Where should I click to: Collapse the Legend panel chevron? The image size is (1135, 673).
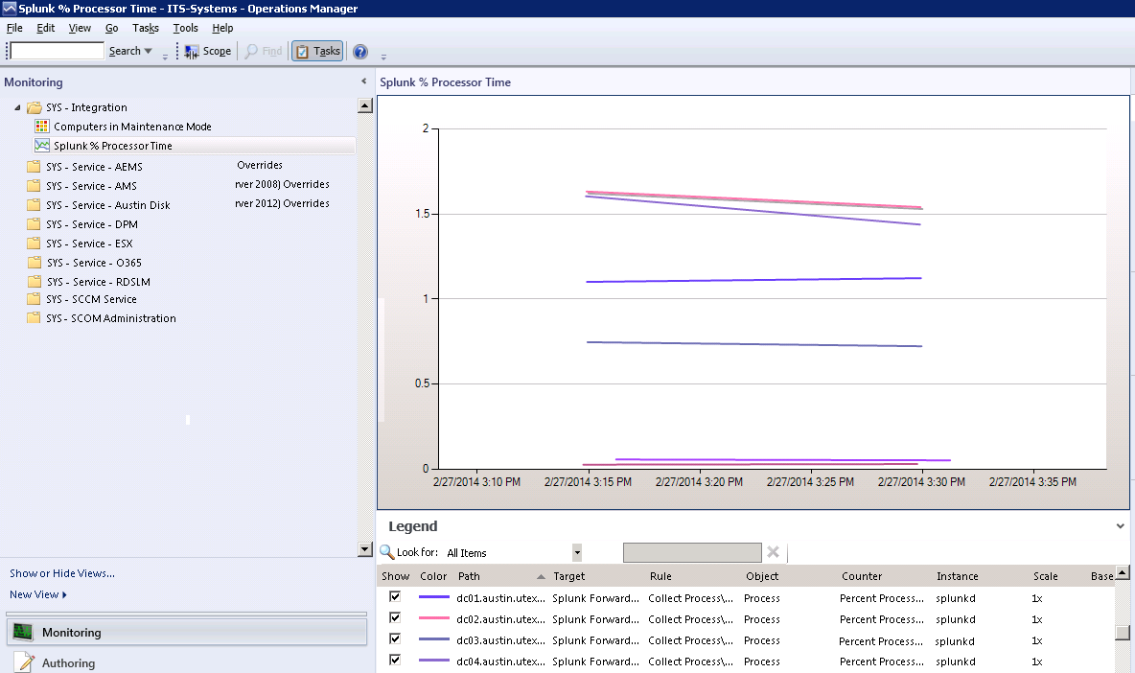tap(1121, 526)
